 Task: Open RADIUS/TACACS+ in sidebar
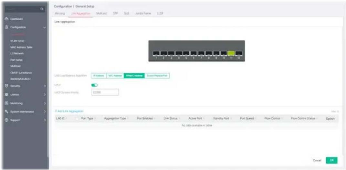21,79
